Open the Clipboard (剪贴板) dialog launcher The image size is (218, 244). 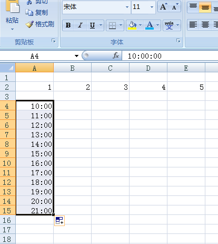54,41
